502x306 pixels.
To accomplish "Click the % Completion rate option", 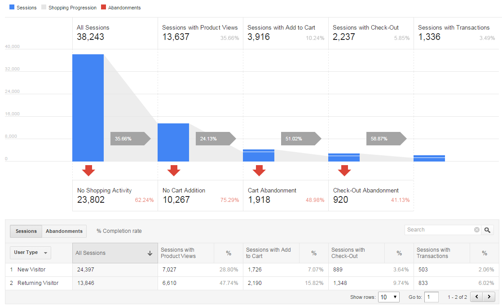I will [119, 231].
